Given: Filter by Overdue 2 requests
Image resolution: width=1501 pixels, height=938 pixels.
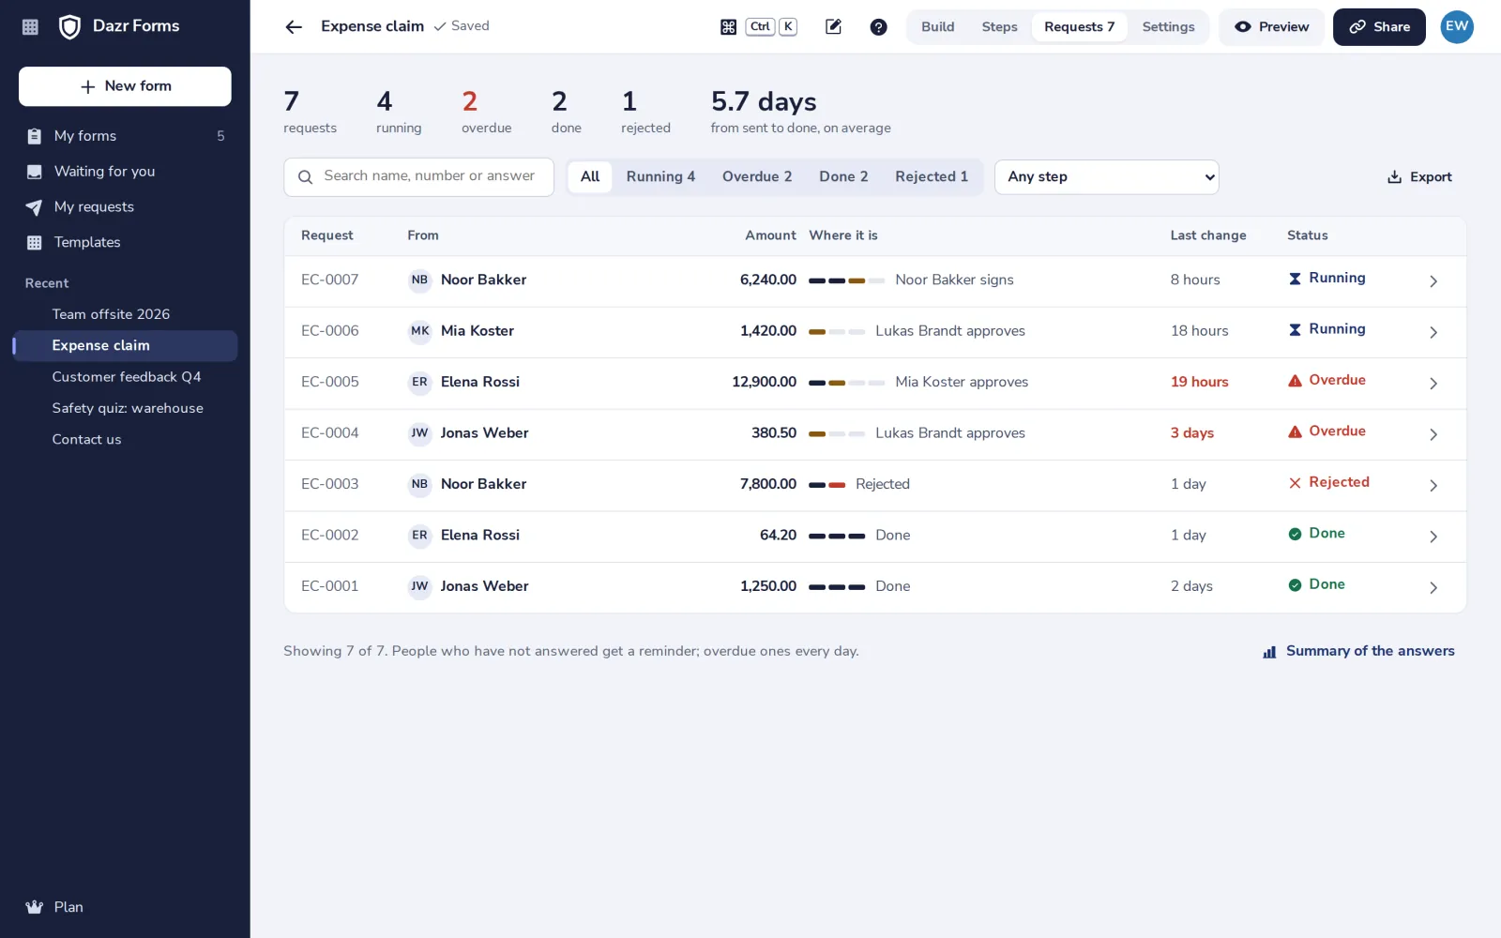Looking at the screenshot, I should pos(757,176).
